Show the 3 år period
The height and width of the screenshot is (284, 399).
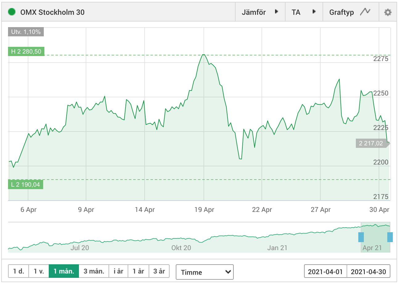[x=159, y=271]
